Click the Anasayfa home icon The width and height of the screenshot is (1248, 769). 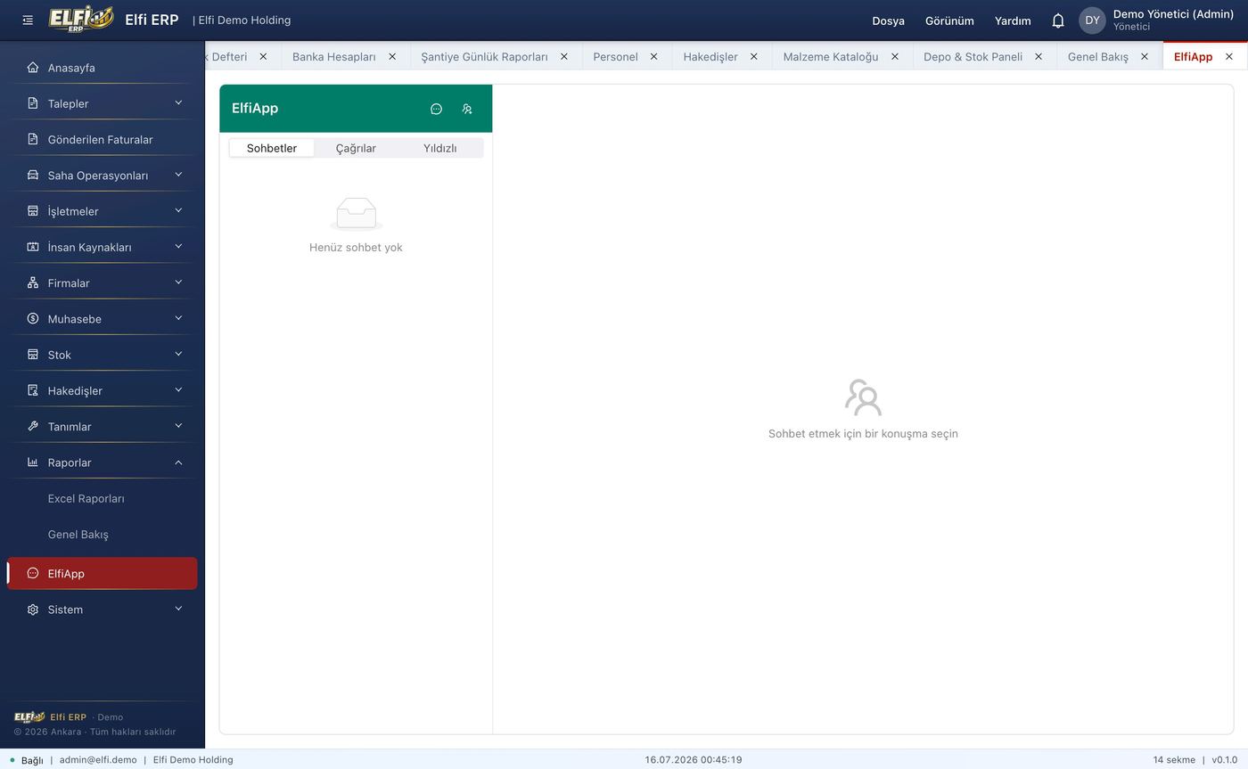(33, 68)
